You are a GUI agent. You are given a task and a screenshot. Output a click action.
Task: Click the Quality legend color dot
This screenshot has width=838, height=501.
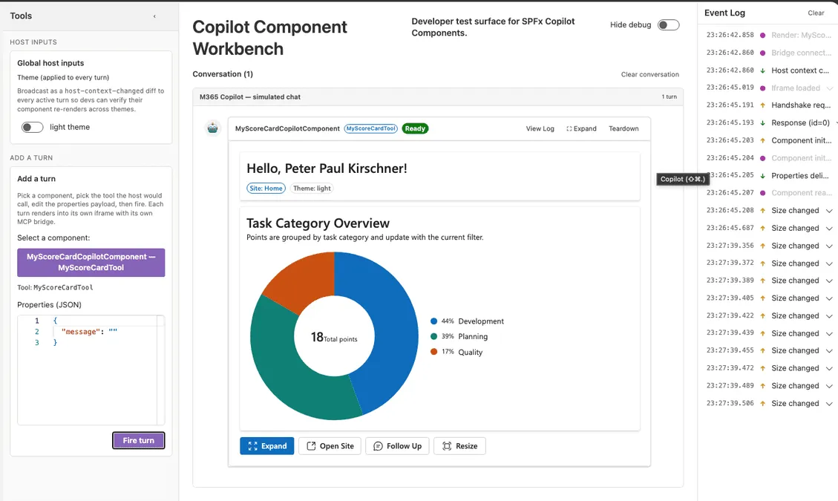(434, 352)
